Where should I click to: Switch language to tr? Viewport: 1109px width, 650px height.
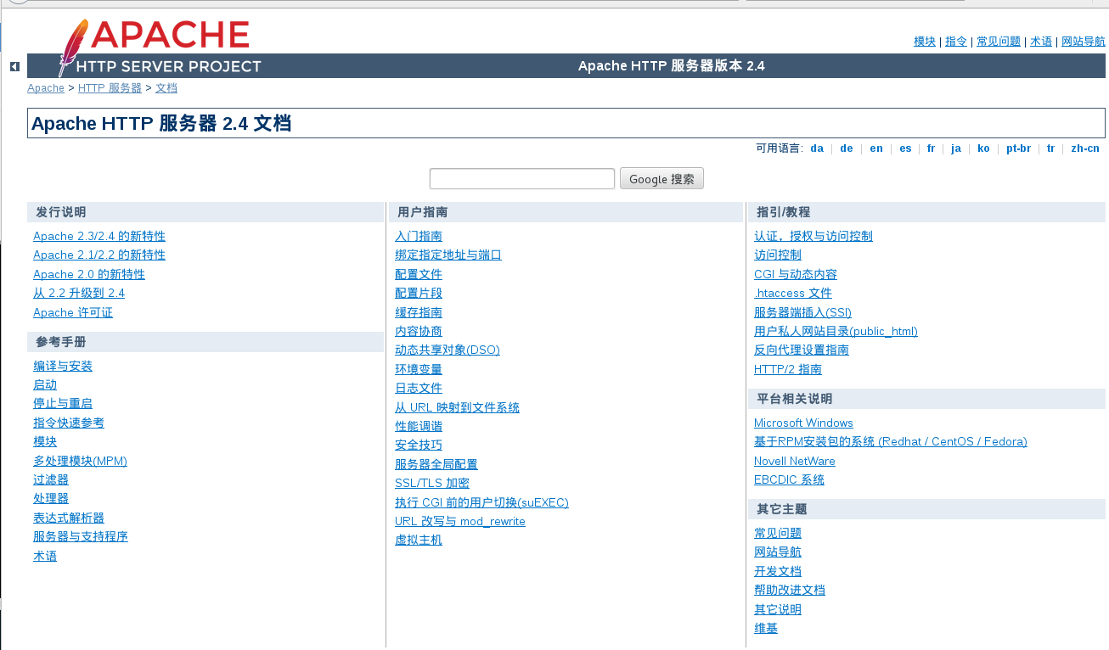pyautogui.click(x=1050, y=148)
